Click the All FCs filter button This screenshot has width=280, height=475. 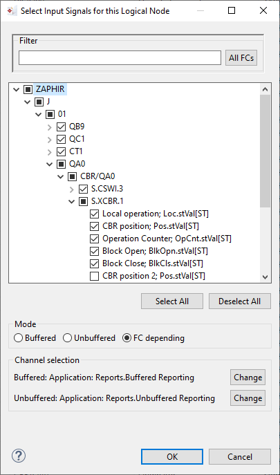241,57
